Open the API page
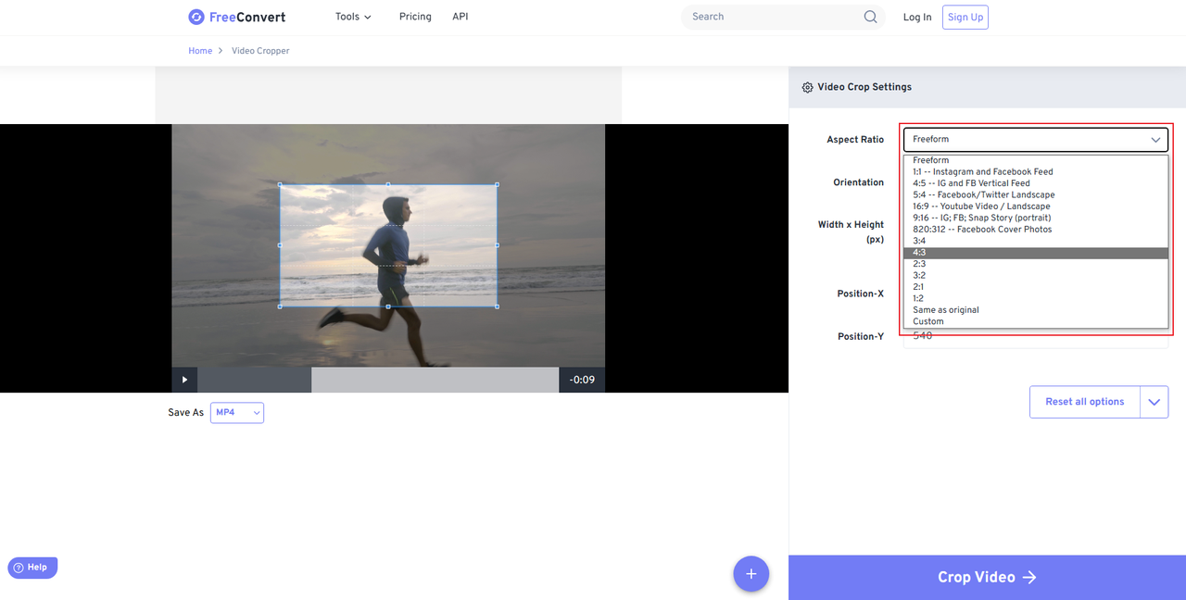This screenshot has height=600, width=1186. pos(461,17)
